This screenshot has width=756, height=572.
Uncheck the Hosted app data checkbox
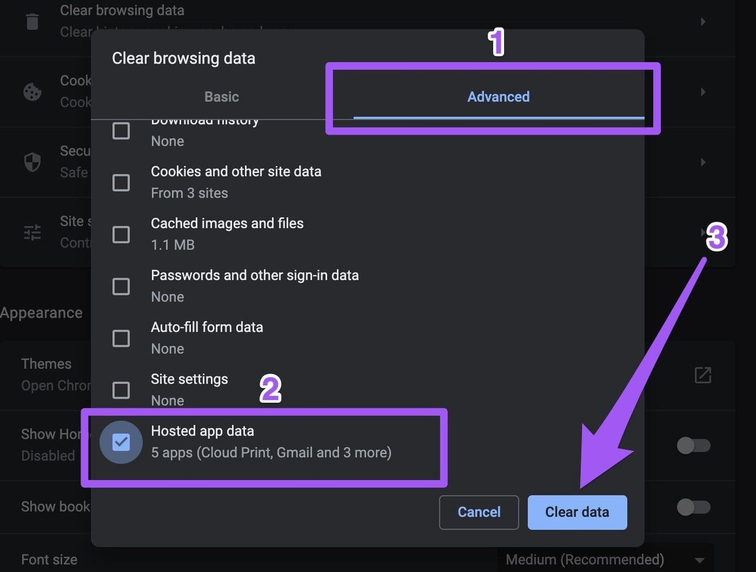point(121,442)
